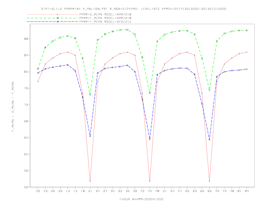Screen dimensions: 269x208
Task: Select legend entry PARM=F_MEAN MODEL=NAM/218
Action: click(x=105, y=18)
